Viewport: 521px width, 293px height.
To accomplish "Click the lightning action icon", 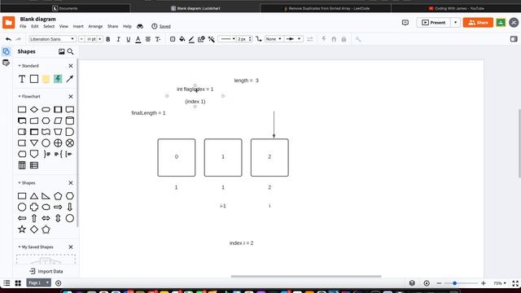I will coord(324,39).
